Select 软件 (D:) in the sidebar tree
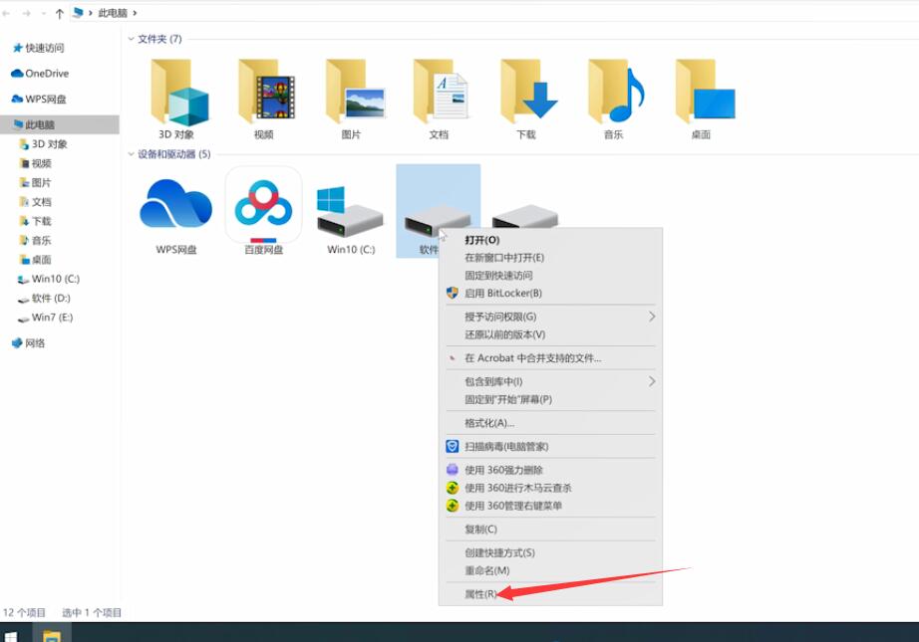 44,299
